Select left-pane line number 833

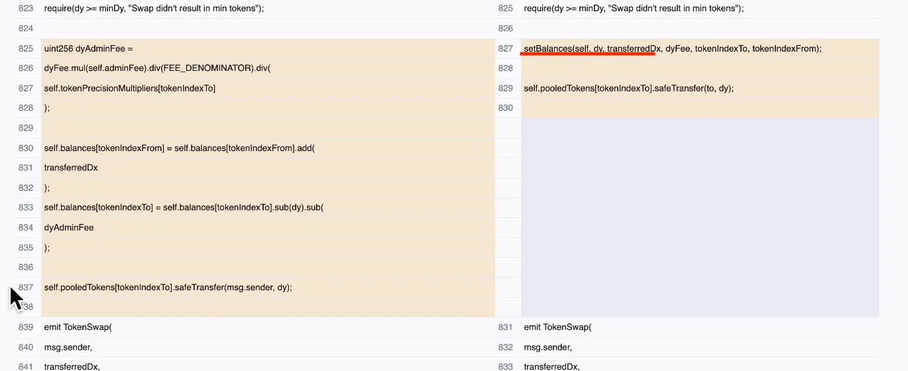[26, 207]
